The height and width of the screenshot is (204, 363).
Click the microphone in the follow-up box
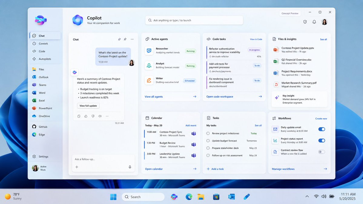click(130, 167)
